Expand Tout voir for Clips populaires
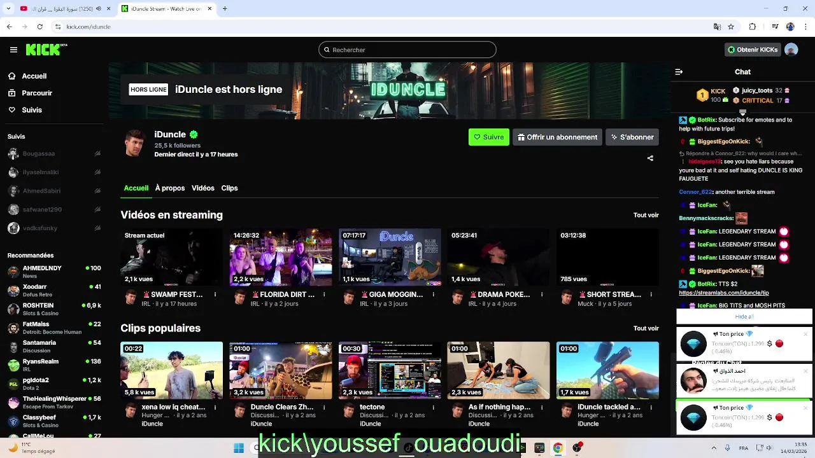This screenshot has height=458, width=815. point(646,328)
